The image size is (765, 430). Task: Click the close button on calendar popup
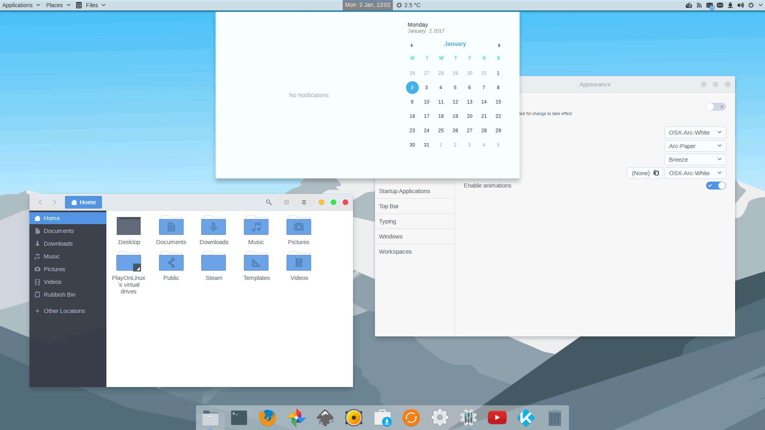point(367,5)
